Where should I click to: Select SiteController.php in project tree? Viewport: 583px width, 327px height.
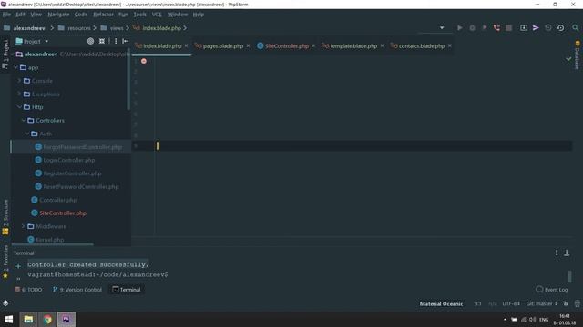pos(63,213)
